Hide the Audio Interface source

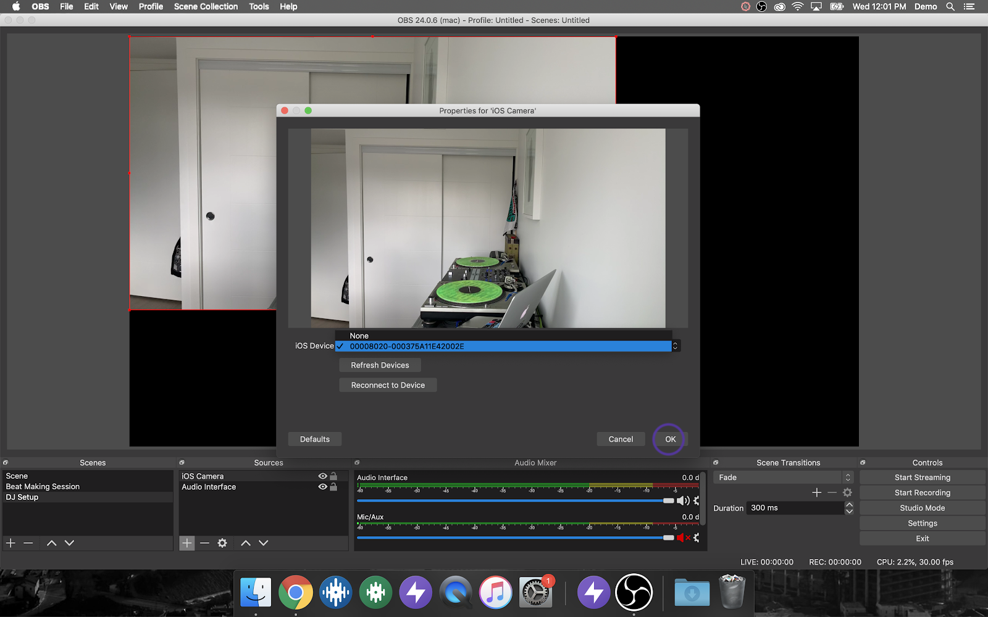click(x=322, y=487)
